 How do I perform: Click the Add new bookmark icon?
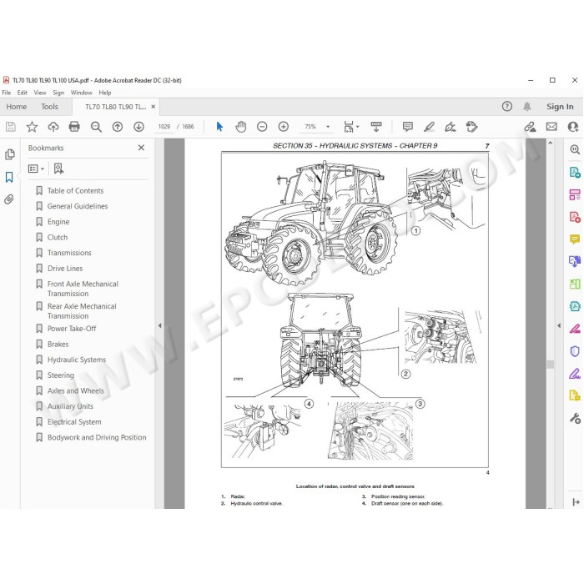tap(58, 169)
